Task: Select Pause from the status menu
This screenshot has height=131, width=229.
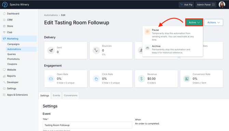Action: point(173,35)
